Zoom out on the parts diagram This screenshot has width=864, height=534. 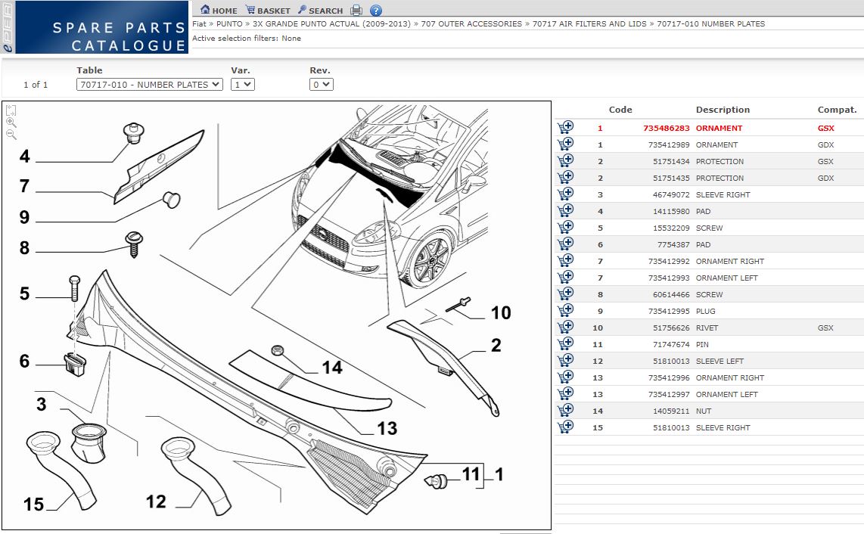coord(11,135)
